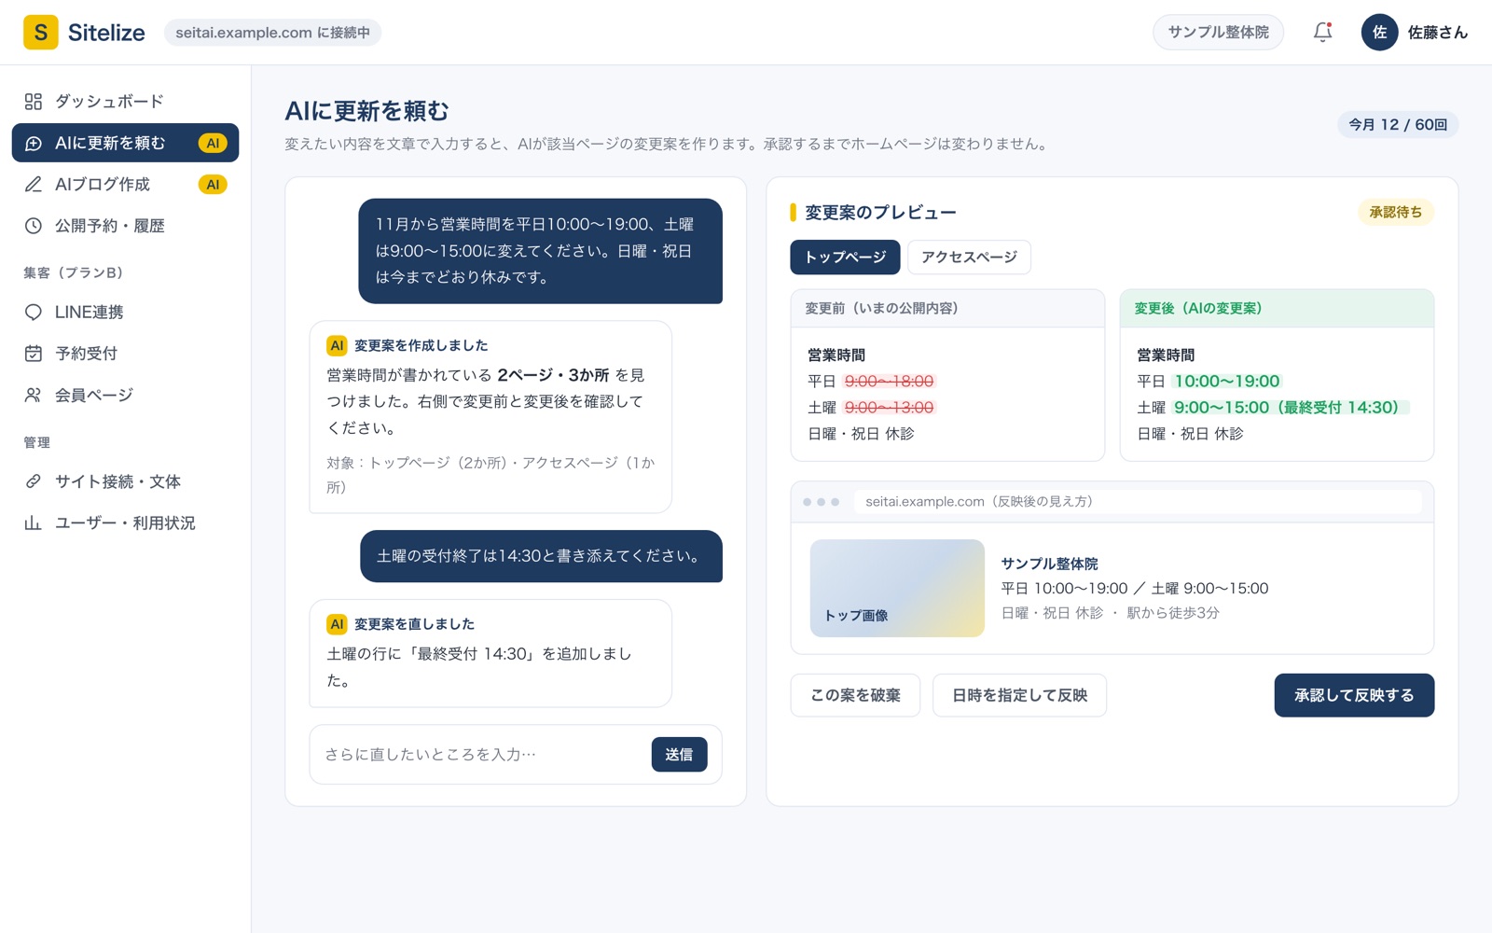Click seitai.example.com に接続中 status chip
Image resolution: width=1492 pixels, height=933 pixels.
tap(272, 33)
